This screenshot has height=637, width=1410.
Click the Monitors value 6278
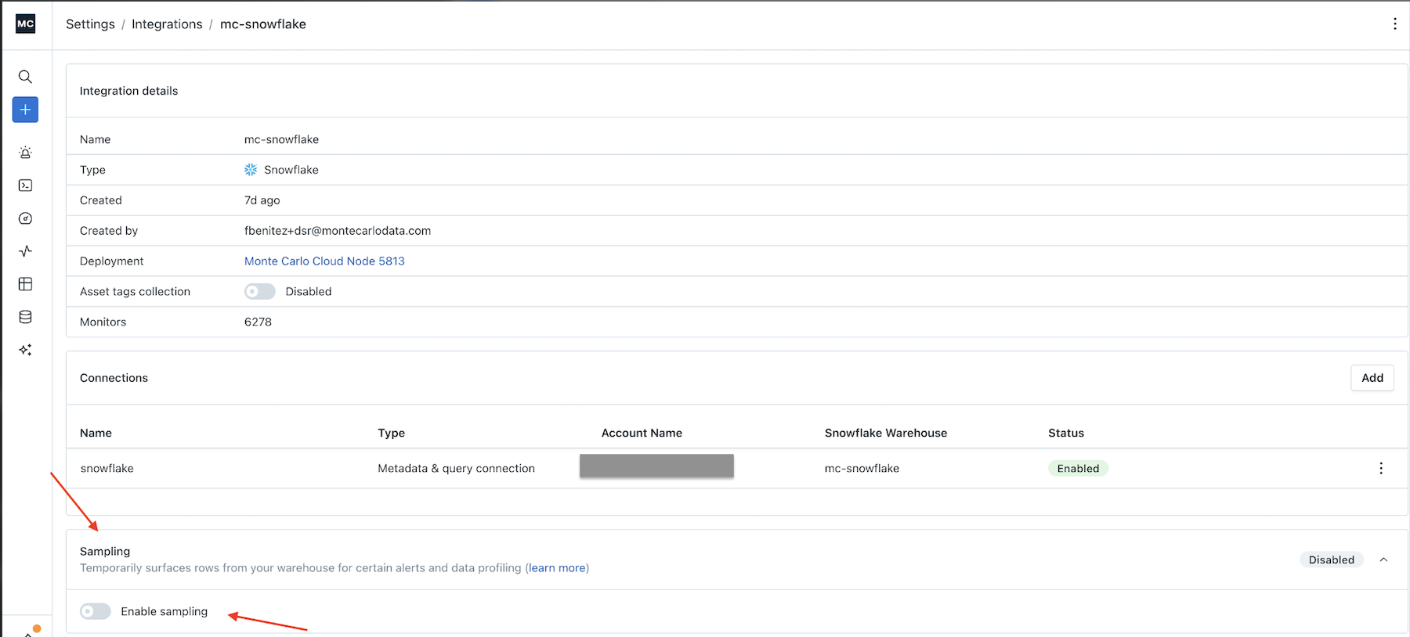(258, 322)
